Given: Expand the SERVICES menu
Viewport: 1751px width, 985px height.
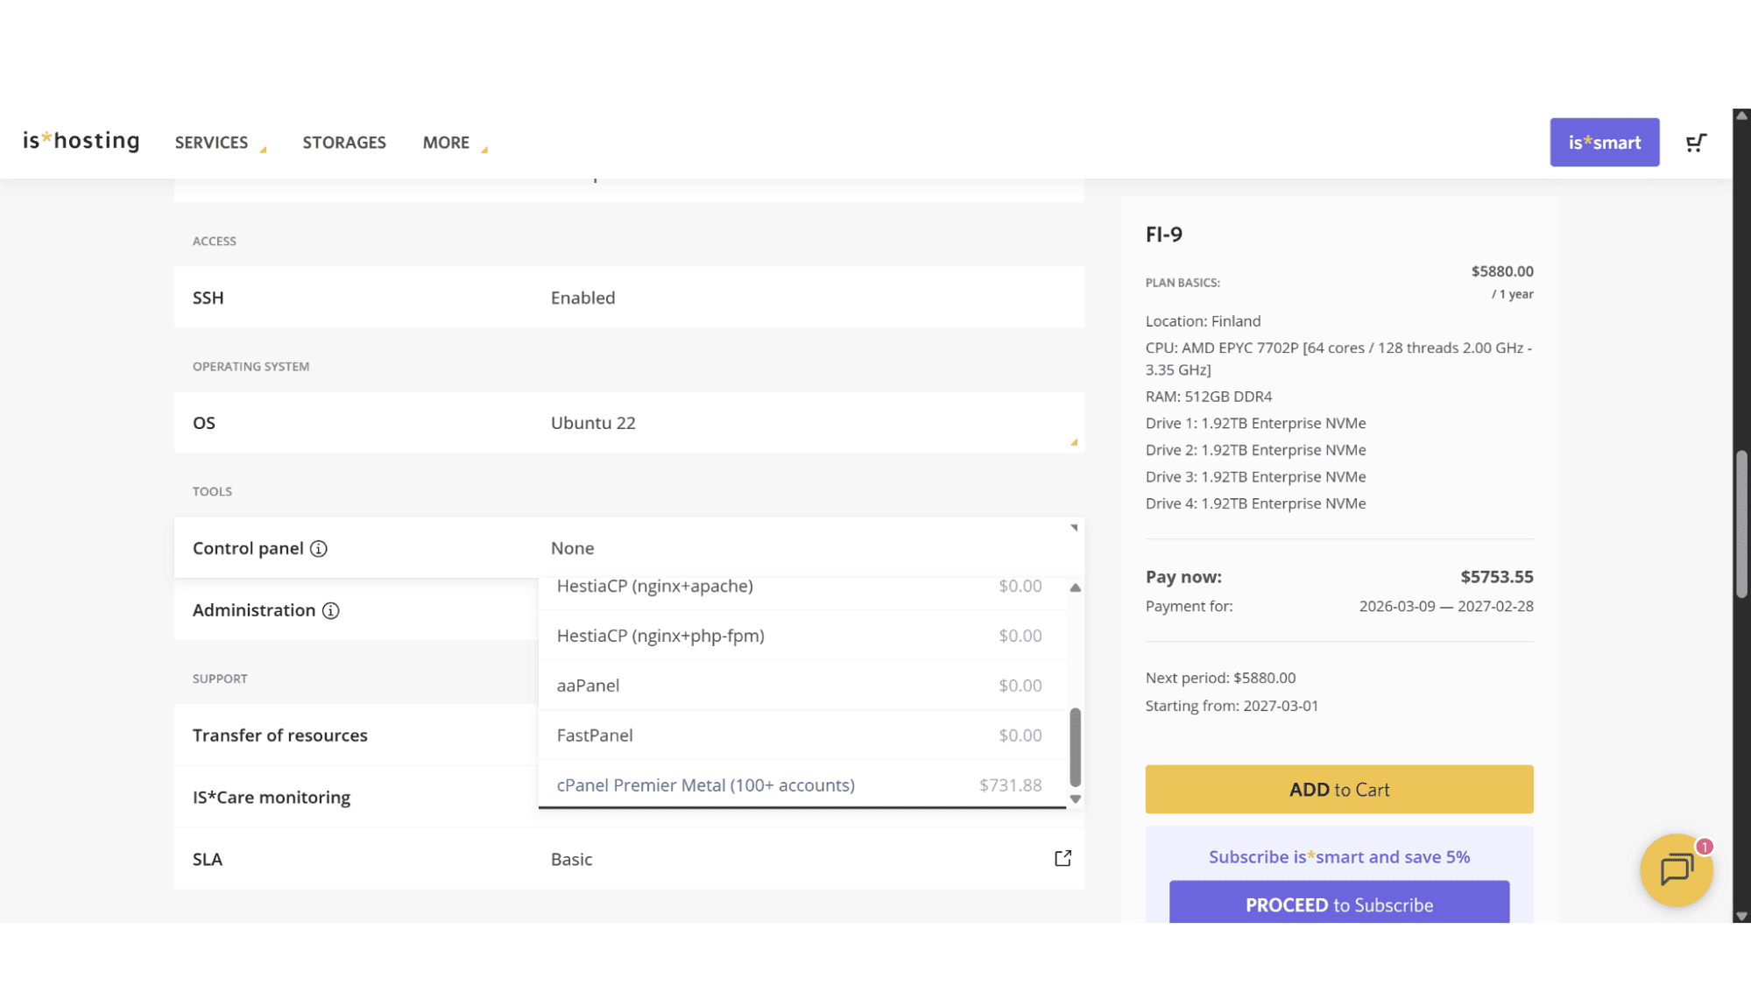Looking at the screenshot, I should click(220, 143).
